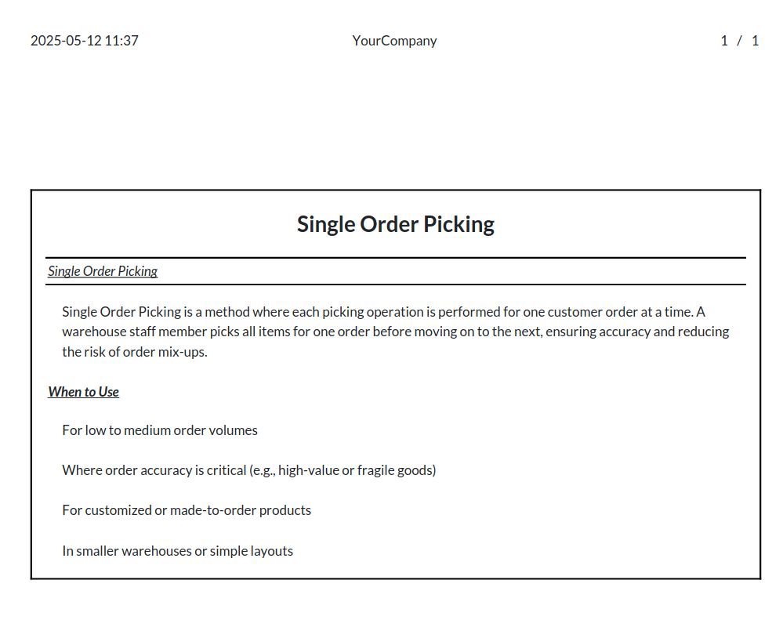The image size is (783, 638).
Task: Click the current page number before the slash
Action: [x=724, y=41]
